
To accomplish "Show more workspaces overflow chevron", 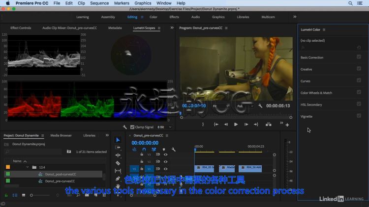I will tap(295, 17).
